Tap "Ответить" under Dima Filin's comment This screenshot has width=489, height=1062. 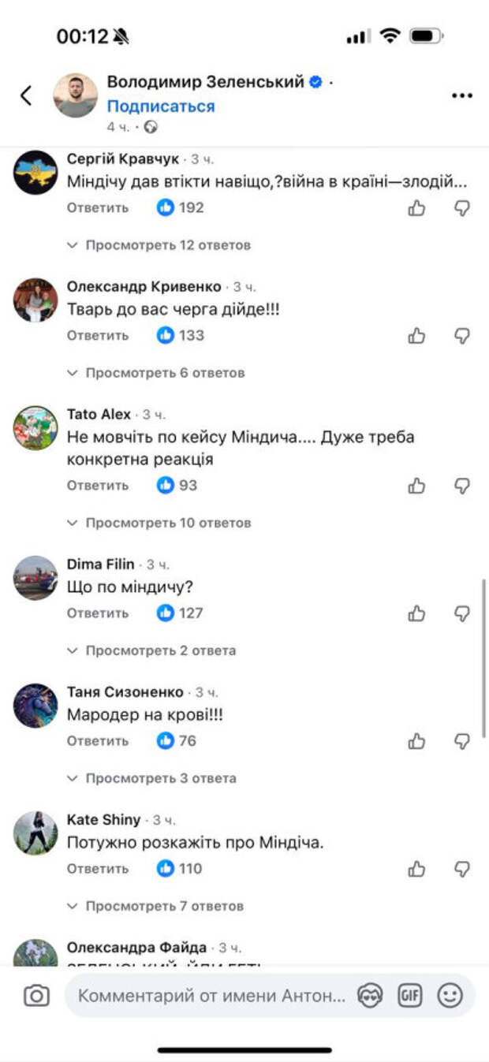(x=98, y=613)
